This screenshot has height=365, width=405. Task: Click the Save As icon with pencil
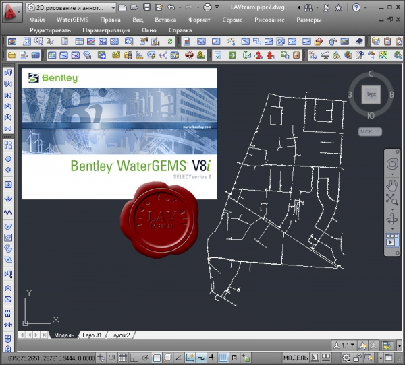pos(159,7)
